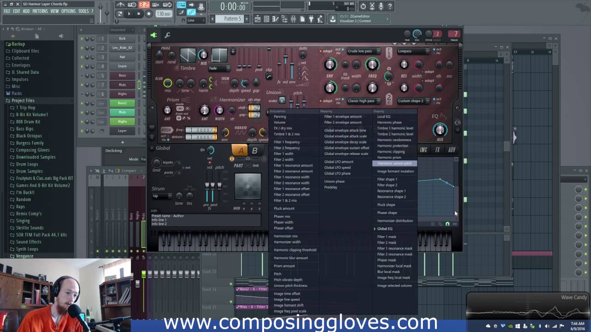The image size is (591, 332).
Task: Select the Lev_Ride_02 channel button
Action: 122,48
